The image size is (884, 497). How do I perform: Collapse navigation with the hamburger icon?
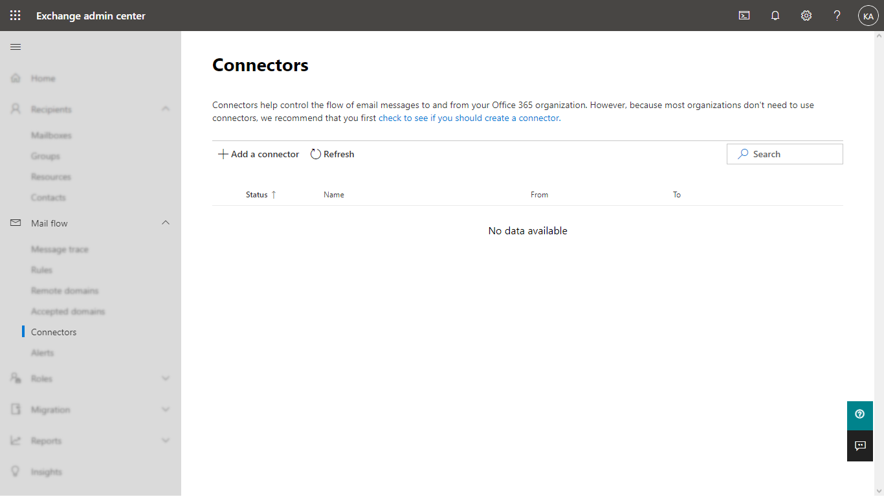click(16, 47)
